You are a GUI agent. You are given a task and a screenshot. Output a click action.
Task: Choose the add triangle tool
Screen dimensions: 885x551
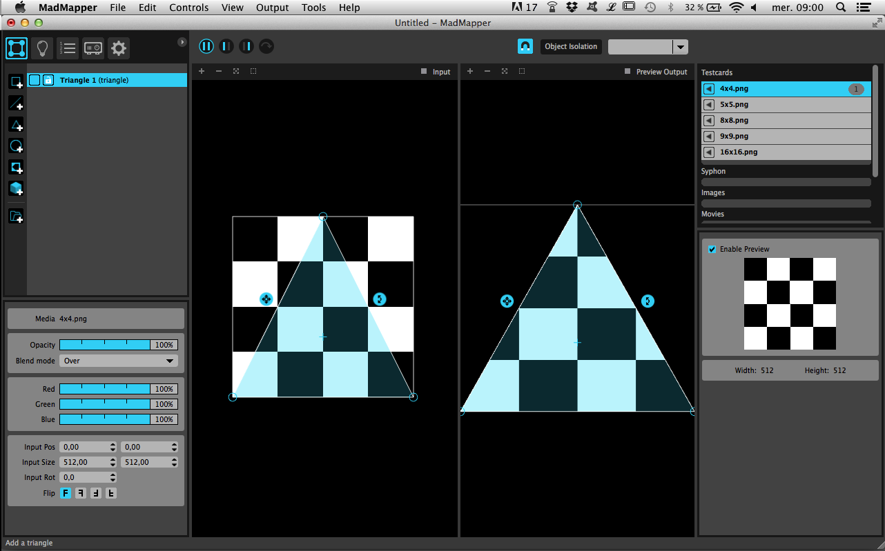16,125
